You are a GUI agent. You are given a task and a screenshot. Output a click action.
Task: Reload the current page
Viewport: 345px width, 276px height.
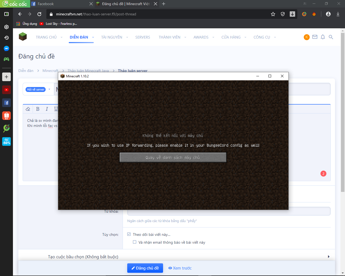click(39, 14)
